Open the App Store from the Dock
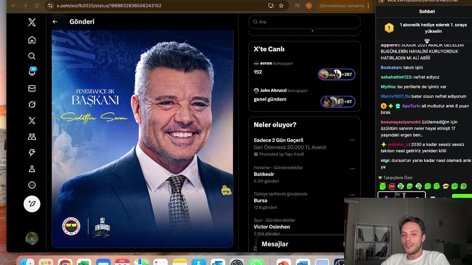Viewport: 472px width, 265px height. pos(199,262)
